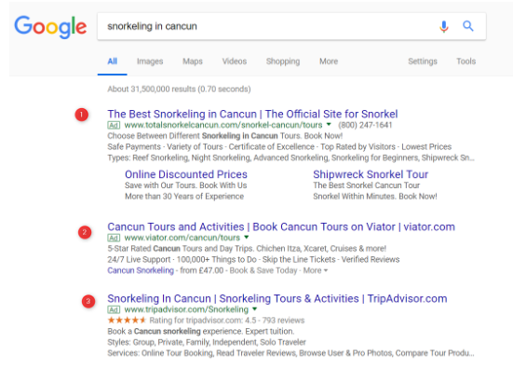Click the Ad badge beside totalsnorkelcancun URL
Screen dimensions: 513x370
[x=114, y=125]
